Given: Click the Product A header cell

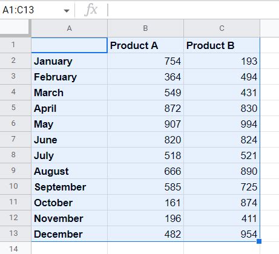Looking at the screenshot, I should point(145,45).
